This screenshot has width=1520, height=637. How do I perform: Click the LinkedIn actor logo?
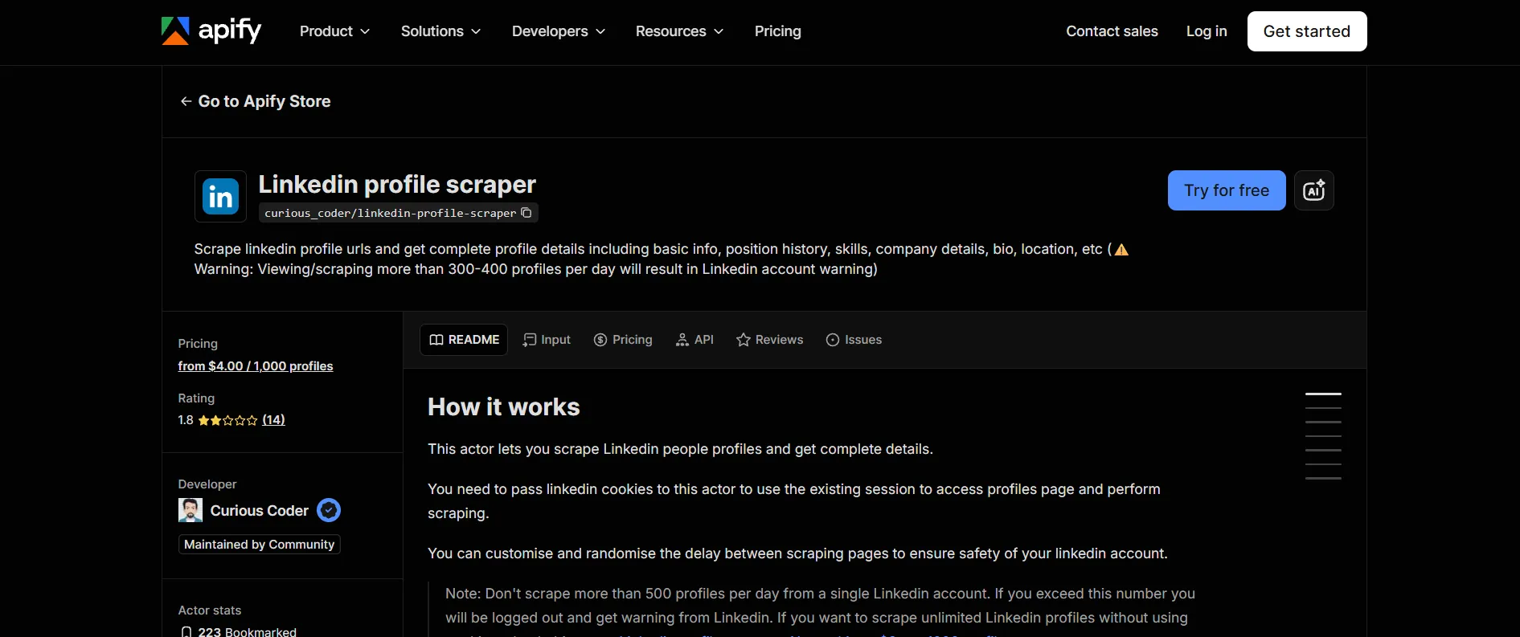click(220, 196)
